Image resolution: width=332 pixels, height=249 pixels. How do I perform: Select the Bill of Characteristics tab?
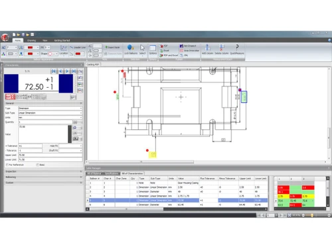[x=132, y=173]
